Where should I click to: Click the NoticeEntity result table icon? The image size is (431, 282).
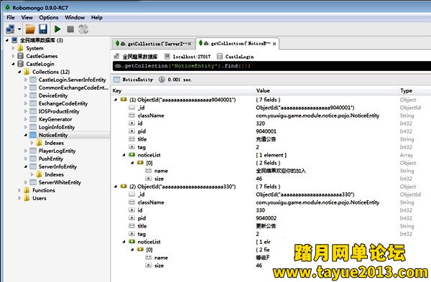pyautogui.click(x=116, y=80)
